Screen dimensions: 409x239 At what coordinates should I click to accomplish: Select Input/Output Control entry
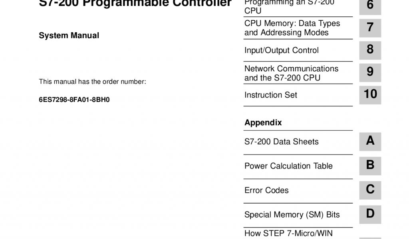coord(281,51)
